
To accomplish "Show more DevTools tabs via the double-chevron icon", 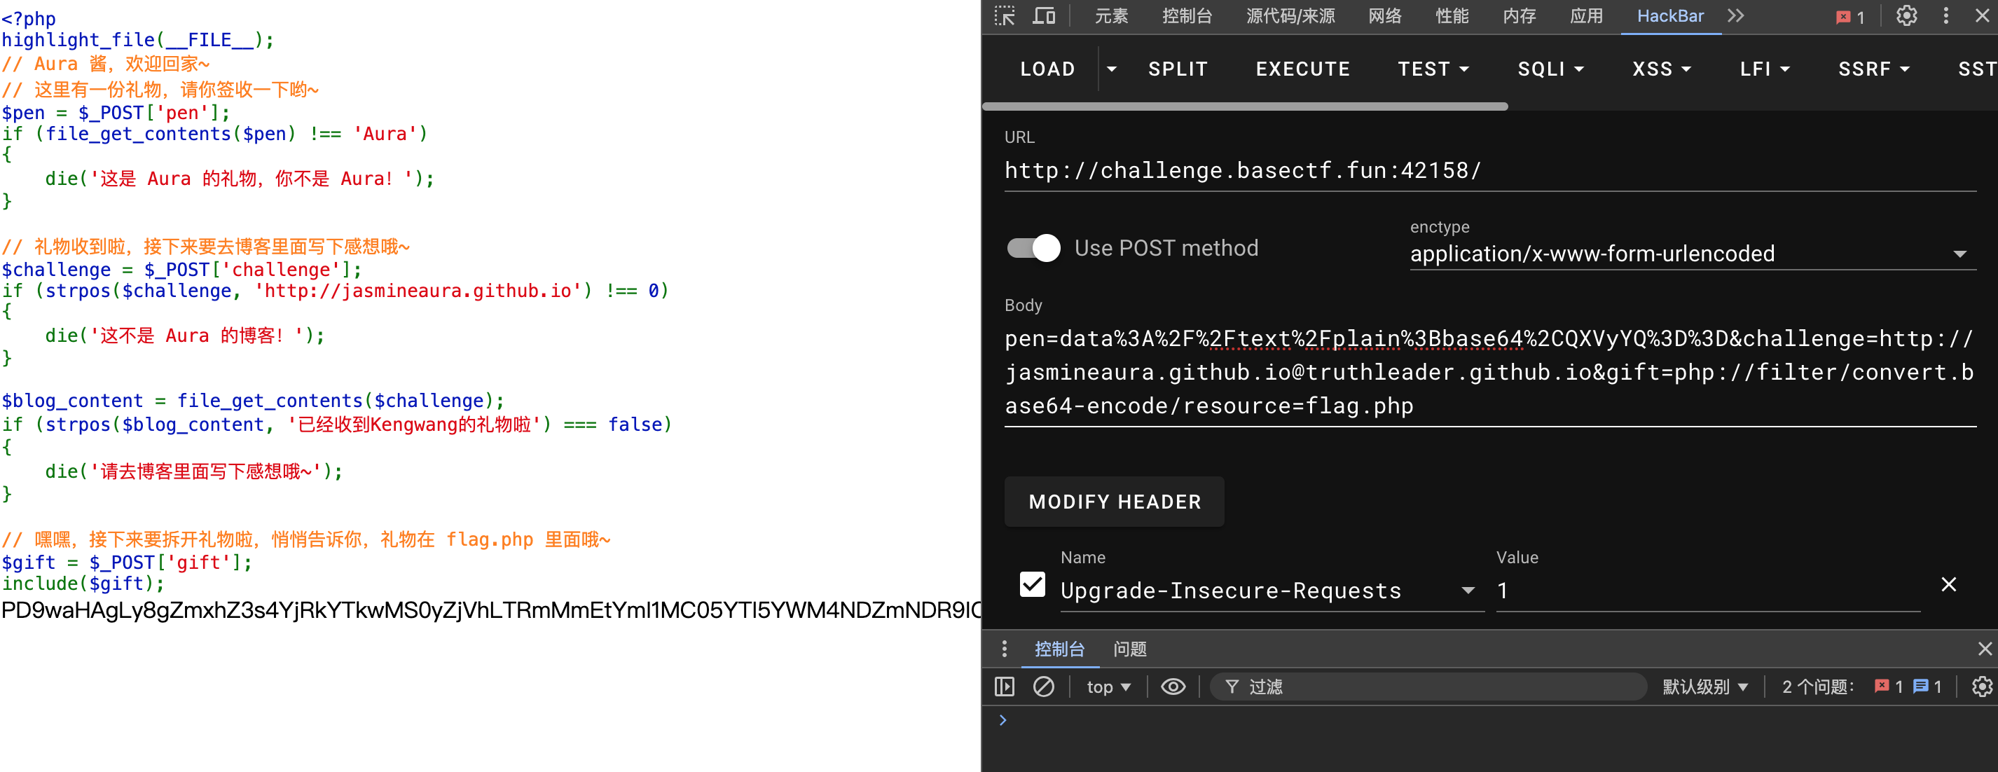I will (x=1736, y=16).
